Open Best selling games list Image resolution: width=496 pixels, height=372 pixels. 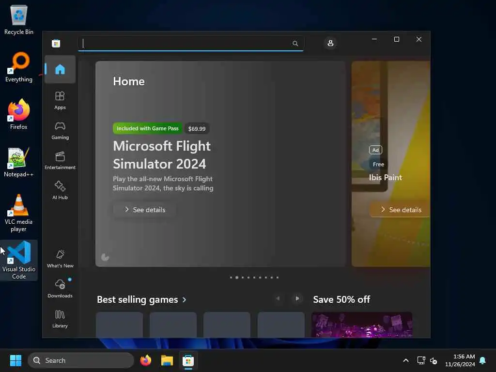click(137, 299)
